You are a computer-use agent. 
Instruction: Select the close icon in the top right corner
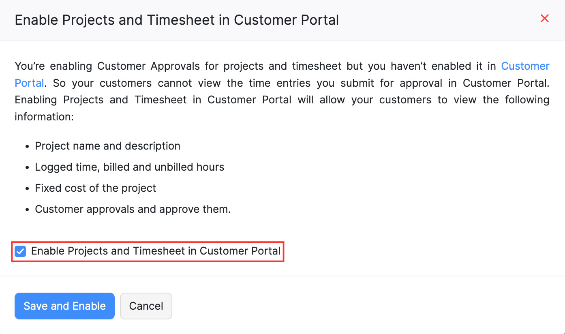[x=544, y=18]
